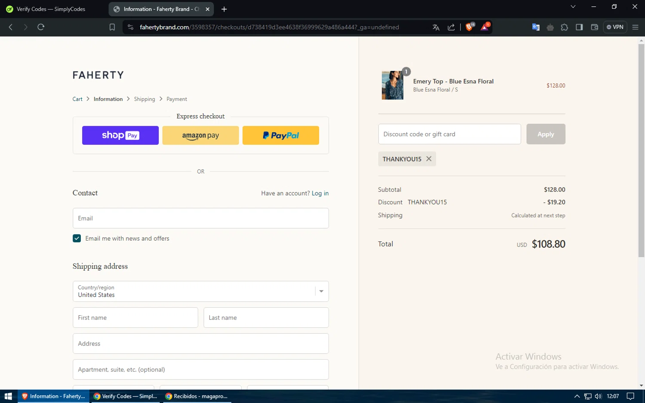The image size is (645, 403).
Task: Click the Address field
Action: 201,344
